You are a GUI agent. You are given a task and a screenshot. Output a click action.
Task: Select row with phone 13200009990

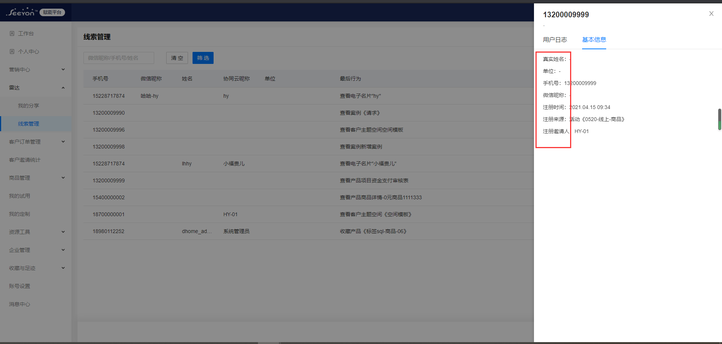coord(308,113)
